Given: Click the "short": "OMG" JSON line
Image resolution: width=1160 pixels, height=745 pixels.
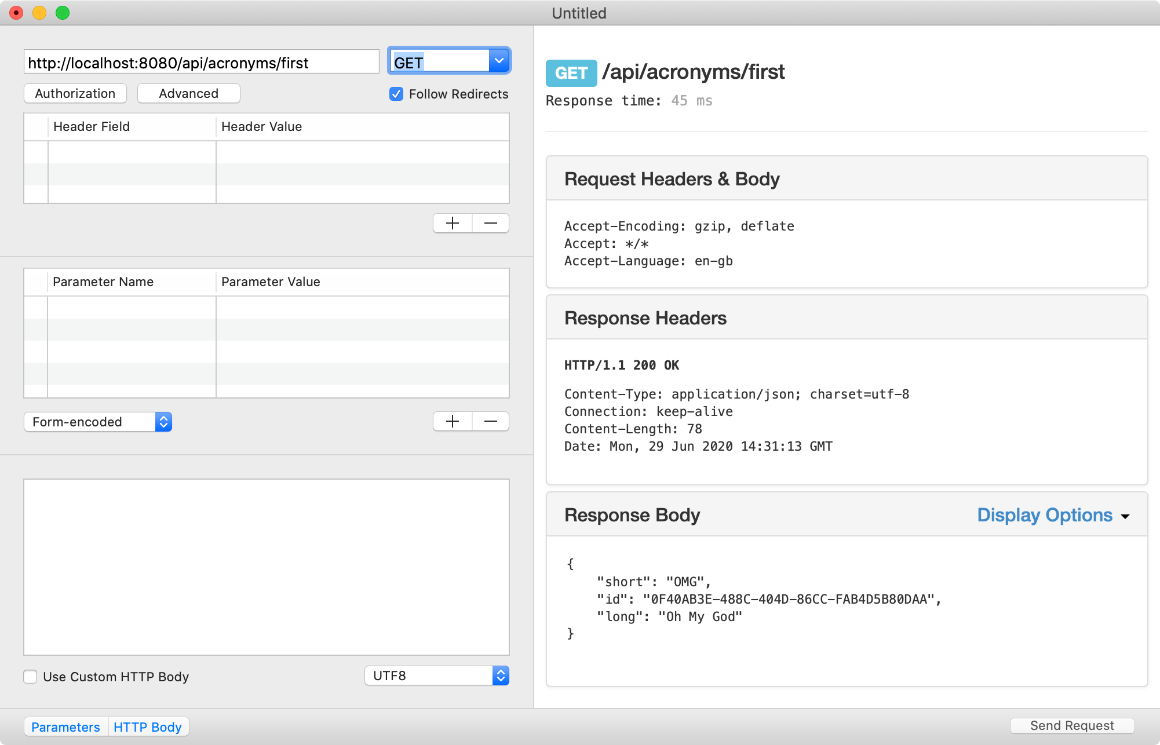Looking at the screenshot, I should click(x=654, y=582).
